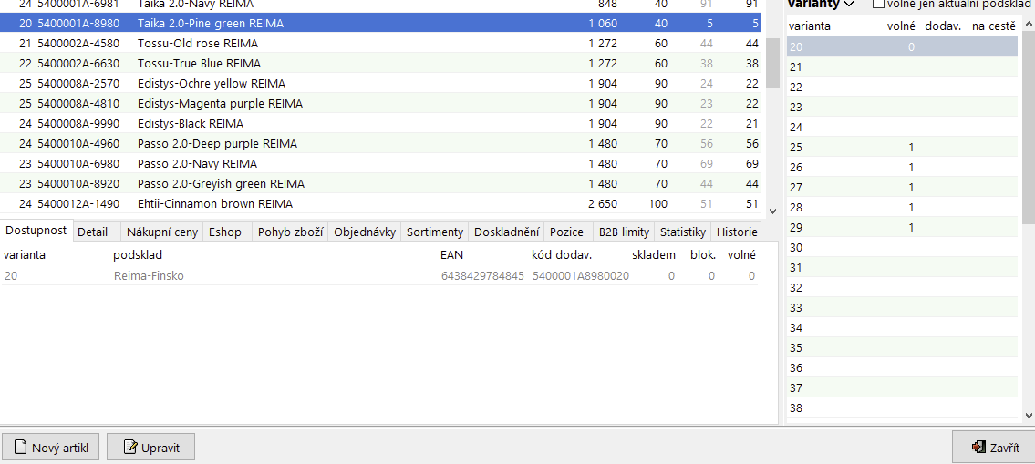Open the Dostupnost tab
The width and height of the screenshot is (1035, 464).
point(36,231)
